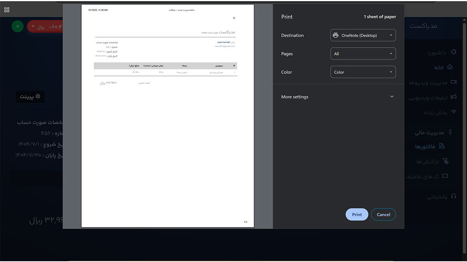
Task: Click the grid apps icon in top-left corner
Action: pos(7,10)
